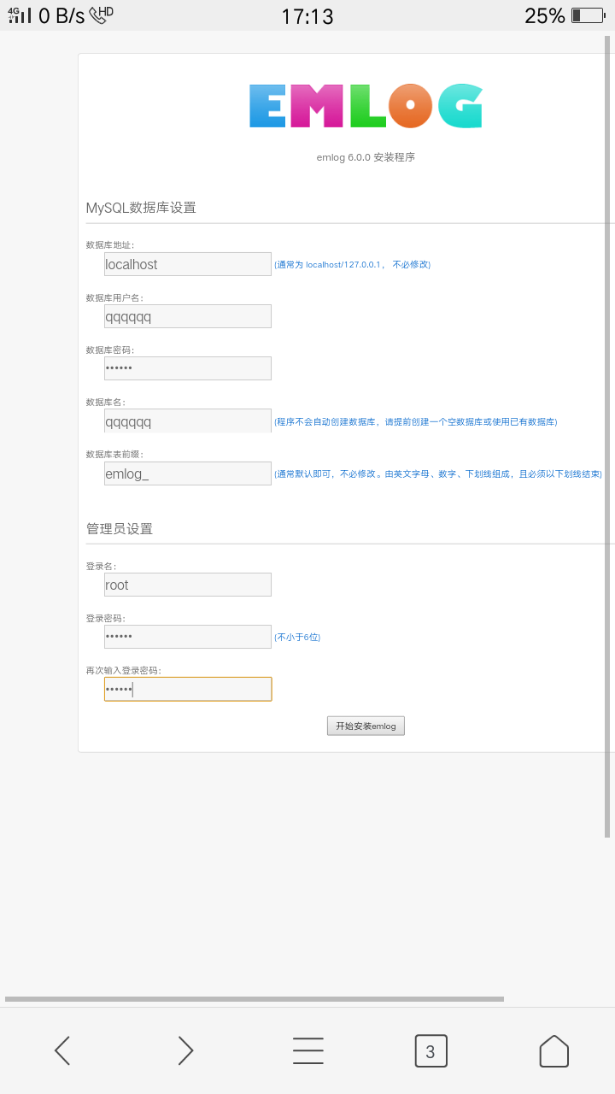Click the table prefix hint text
Image resolution: width=615 pixels, height=1094 pixels.
438,474
